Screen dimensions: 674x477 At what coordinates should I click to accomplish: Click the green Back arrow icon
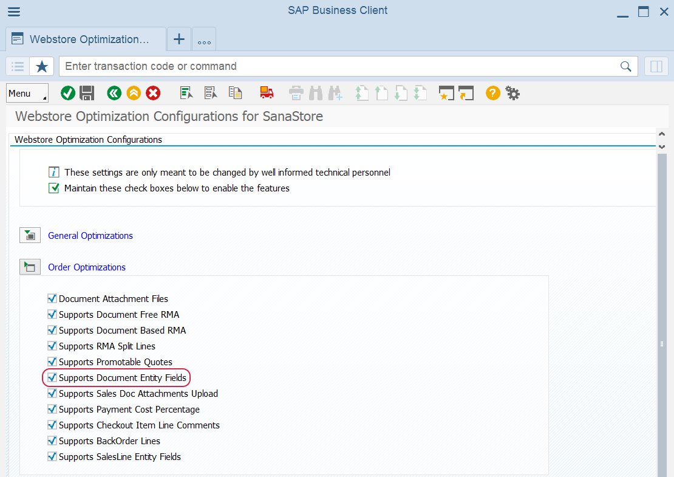pos(114,93)
